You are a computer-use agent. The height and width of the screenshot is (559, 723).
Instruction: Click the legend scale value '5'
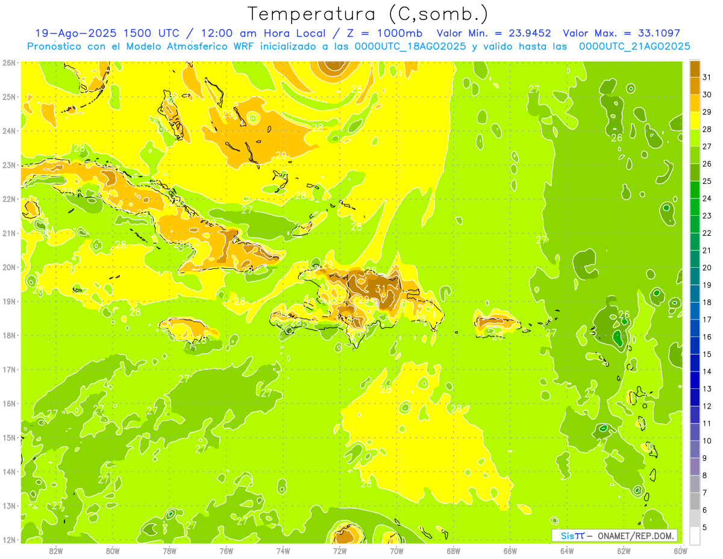[705, 527]
